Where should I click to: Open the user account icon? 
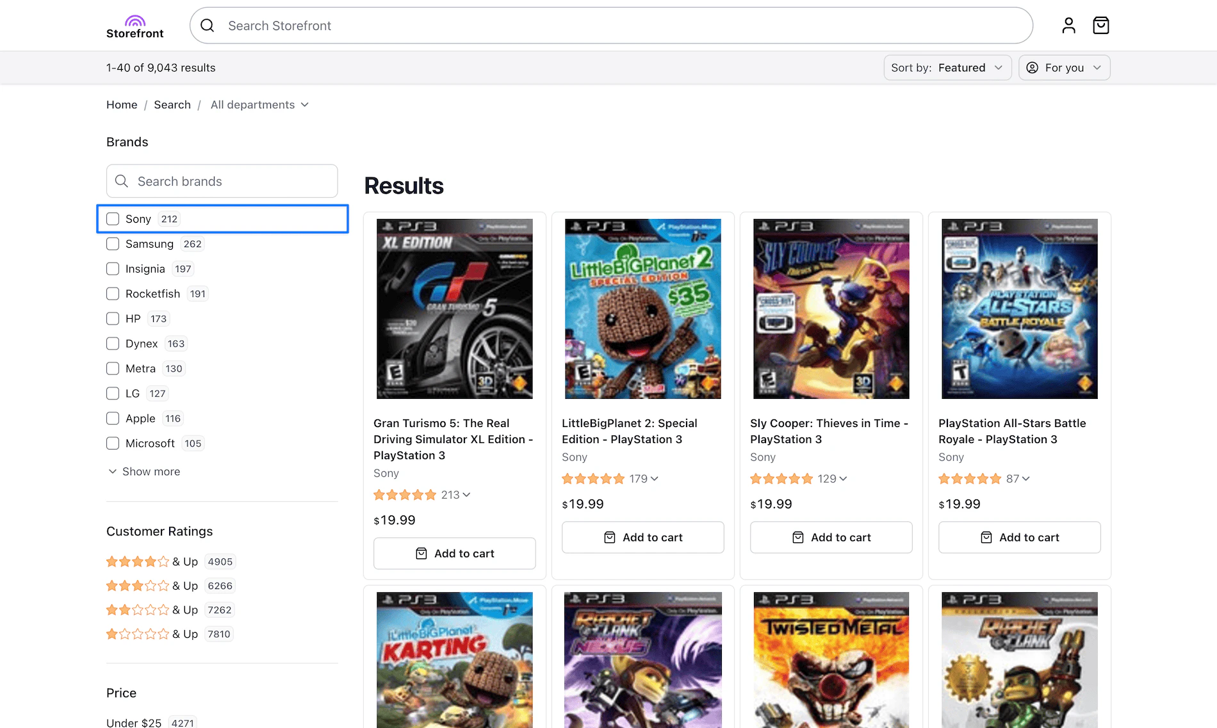[1068, 25]
